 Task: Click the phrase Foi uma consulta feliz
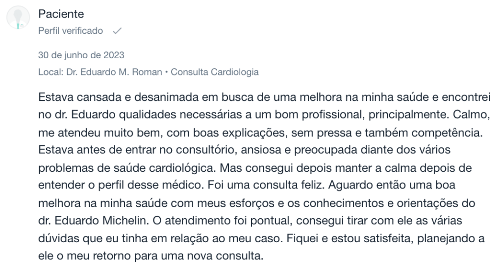coord(266,185)
